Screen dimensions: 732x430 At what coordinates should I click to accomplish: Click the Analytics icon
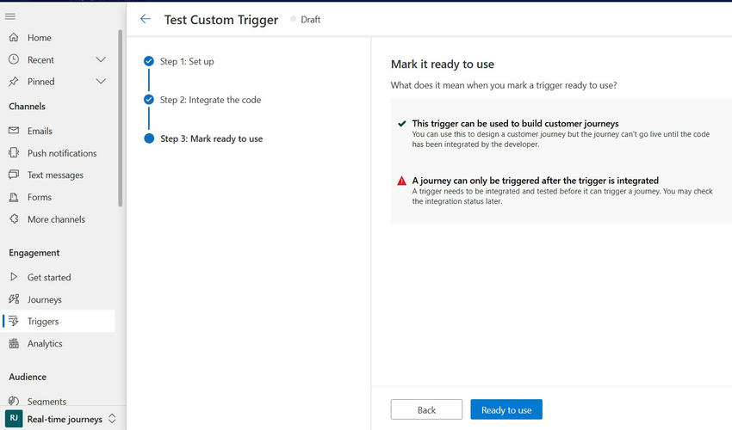[13, 343]
